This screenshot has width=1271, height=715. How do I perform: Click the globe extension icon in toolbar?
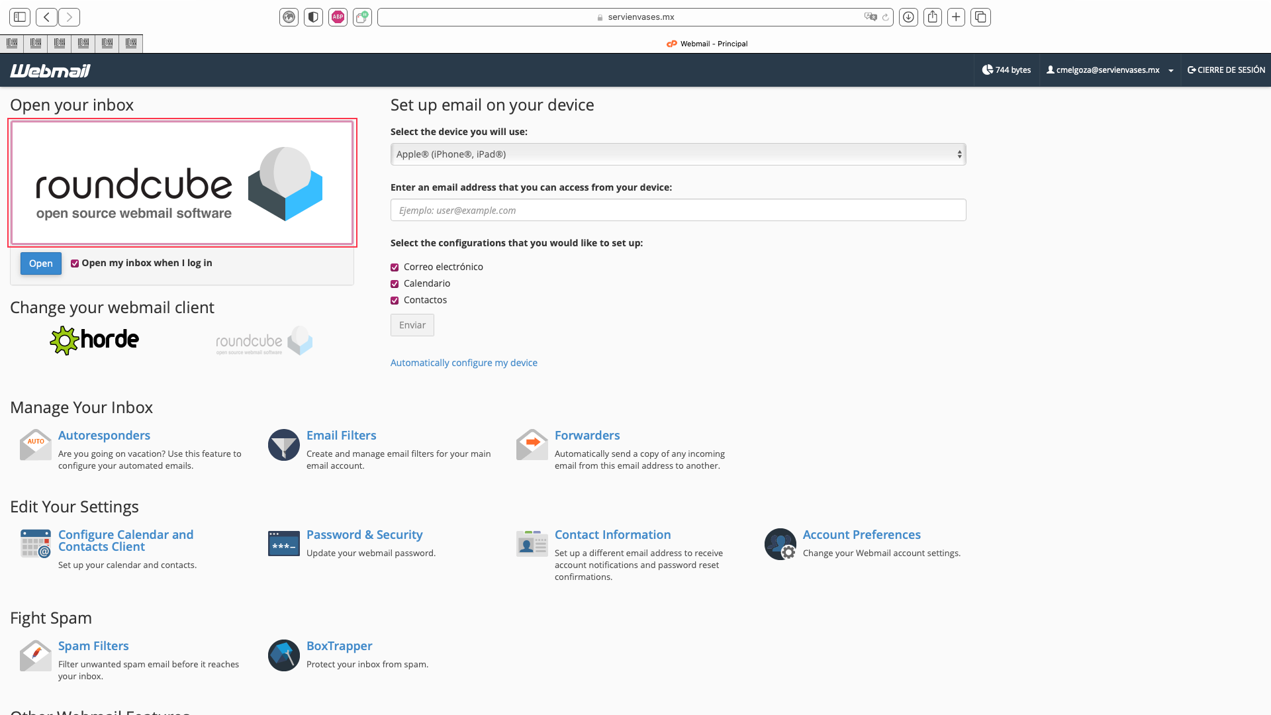tap(289, 17)
